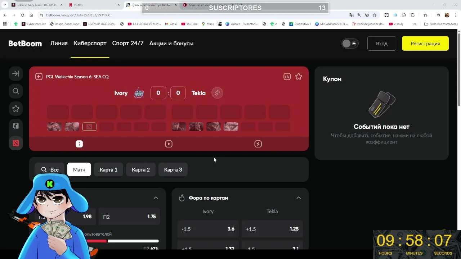
Task: Bet on П2 at 1.75
Action: (x=129, y=217)
